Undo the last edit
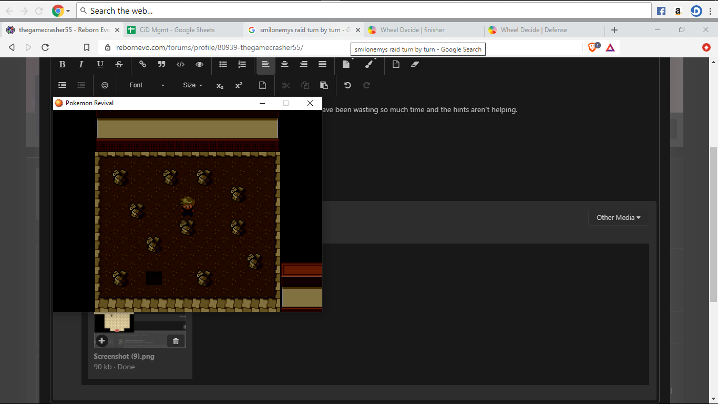The height and width of the screenshot is (404, 718). (347, 85)
